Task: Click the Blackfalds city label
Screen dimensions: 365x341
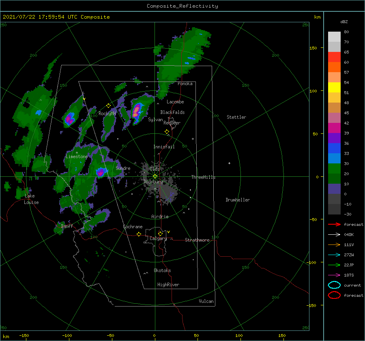Action: click(x=172, y=112)
